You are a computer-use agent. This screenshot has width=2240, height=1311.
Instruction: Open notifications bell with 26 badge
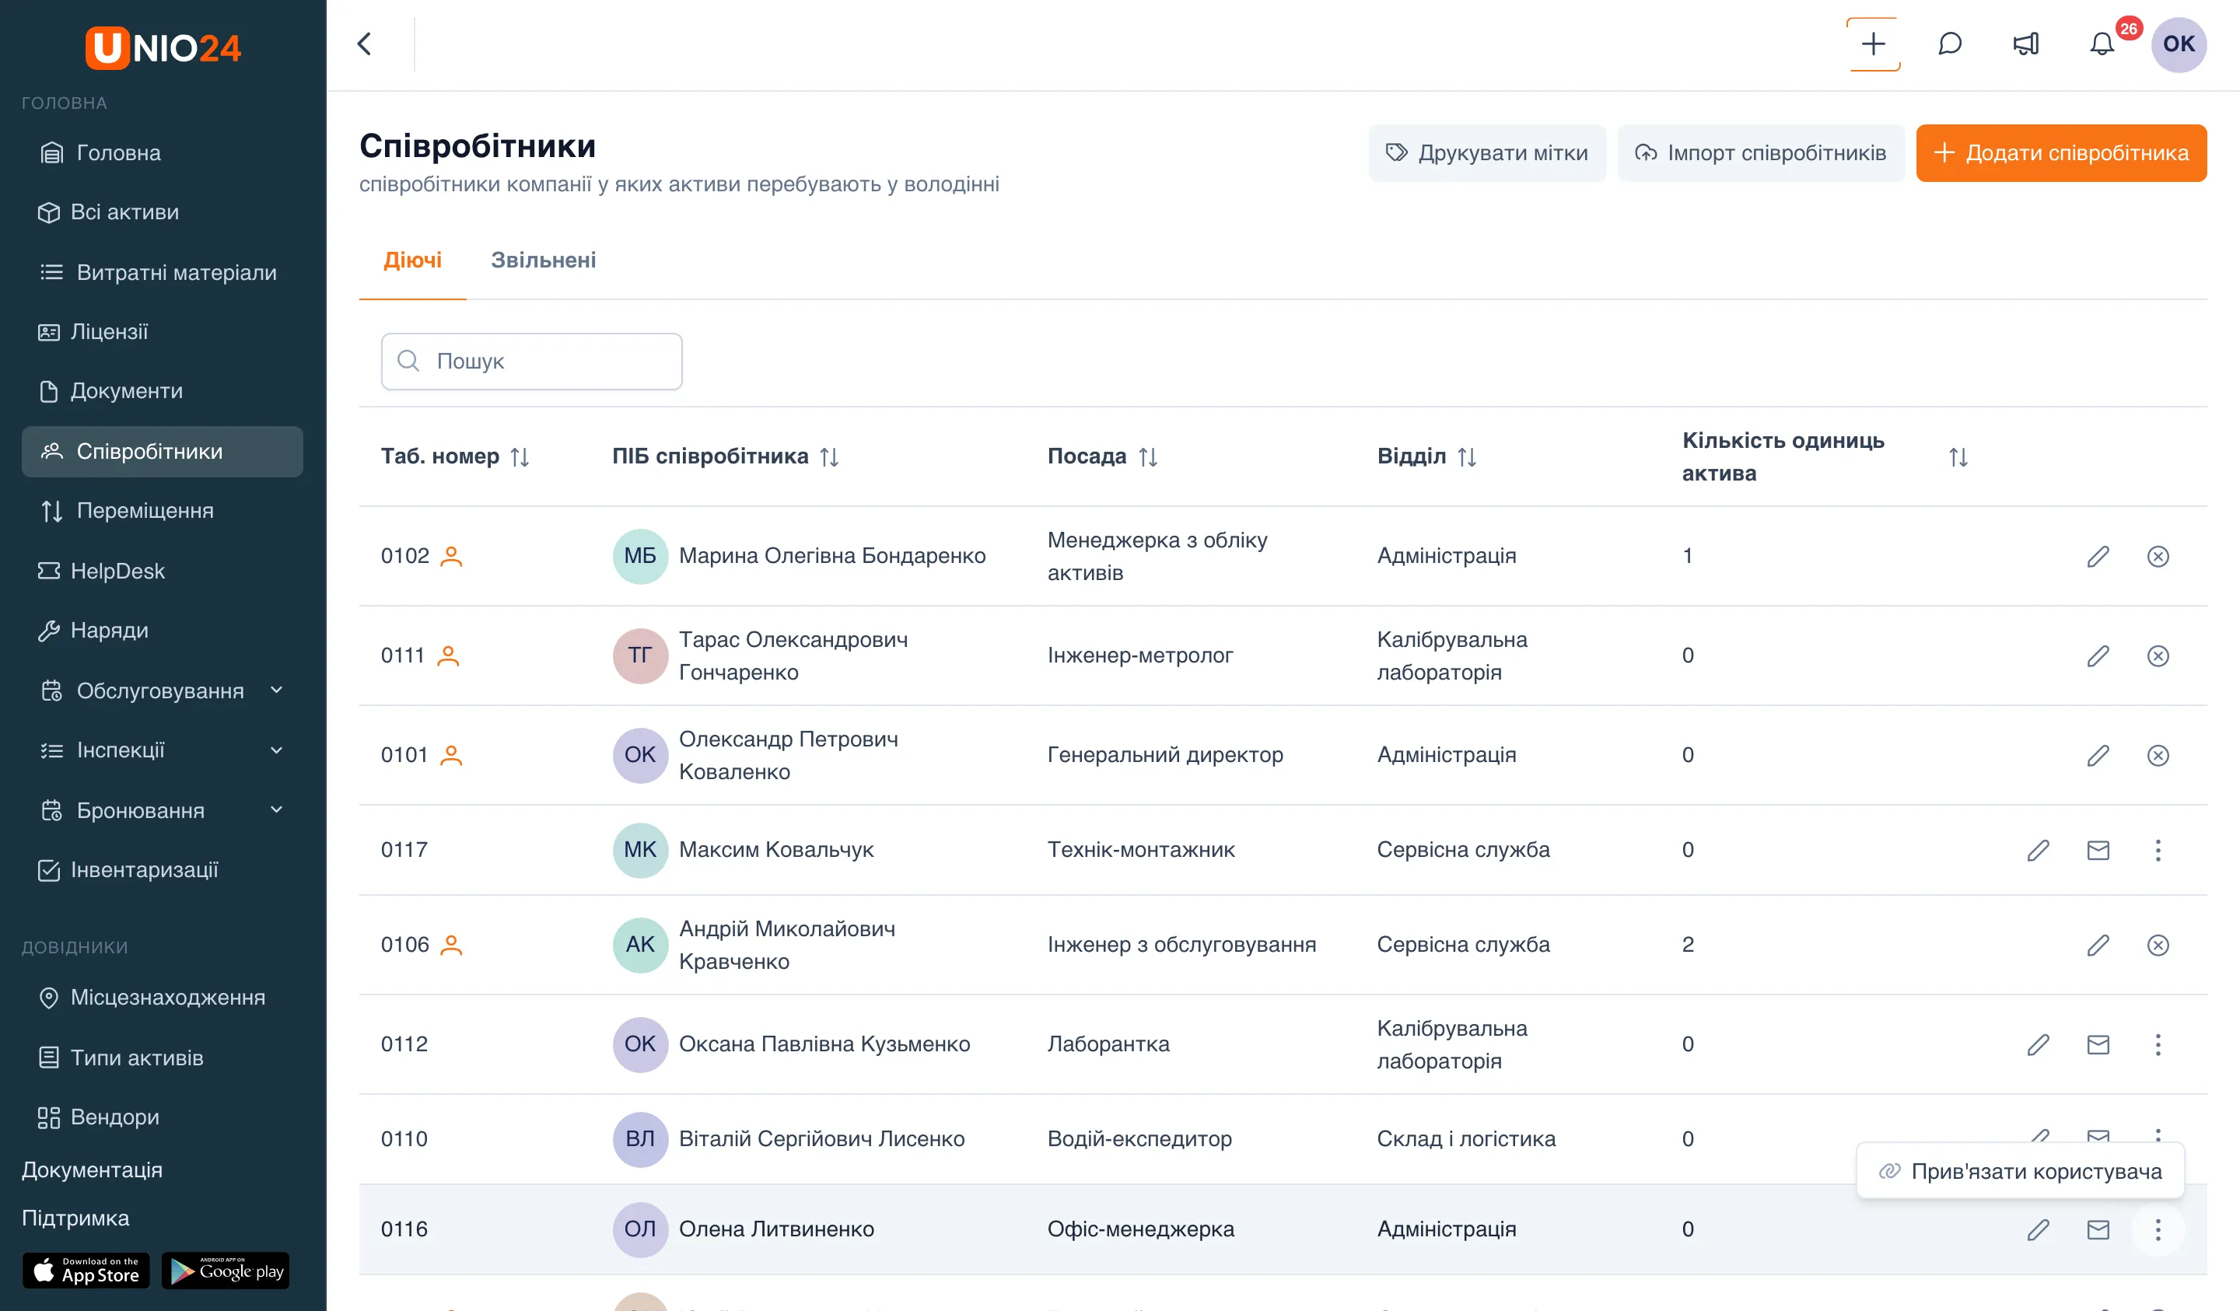coord(2102,44)
